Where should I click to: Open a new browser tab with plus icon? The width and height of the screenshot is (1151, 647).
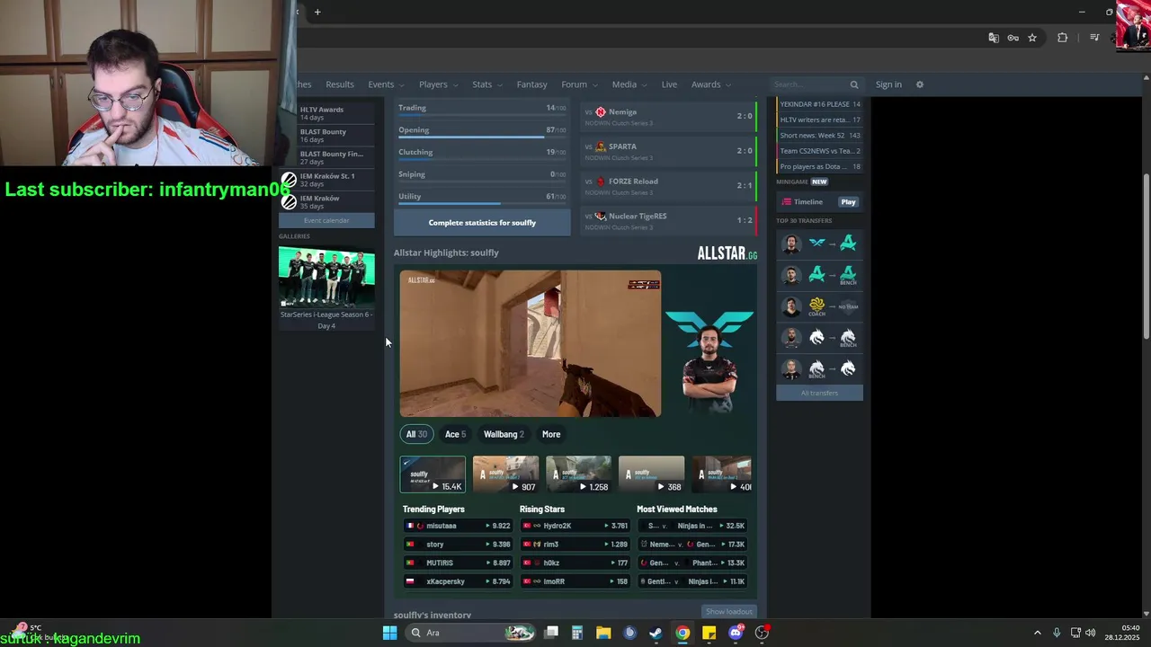pos(317,12)
